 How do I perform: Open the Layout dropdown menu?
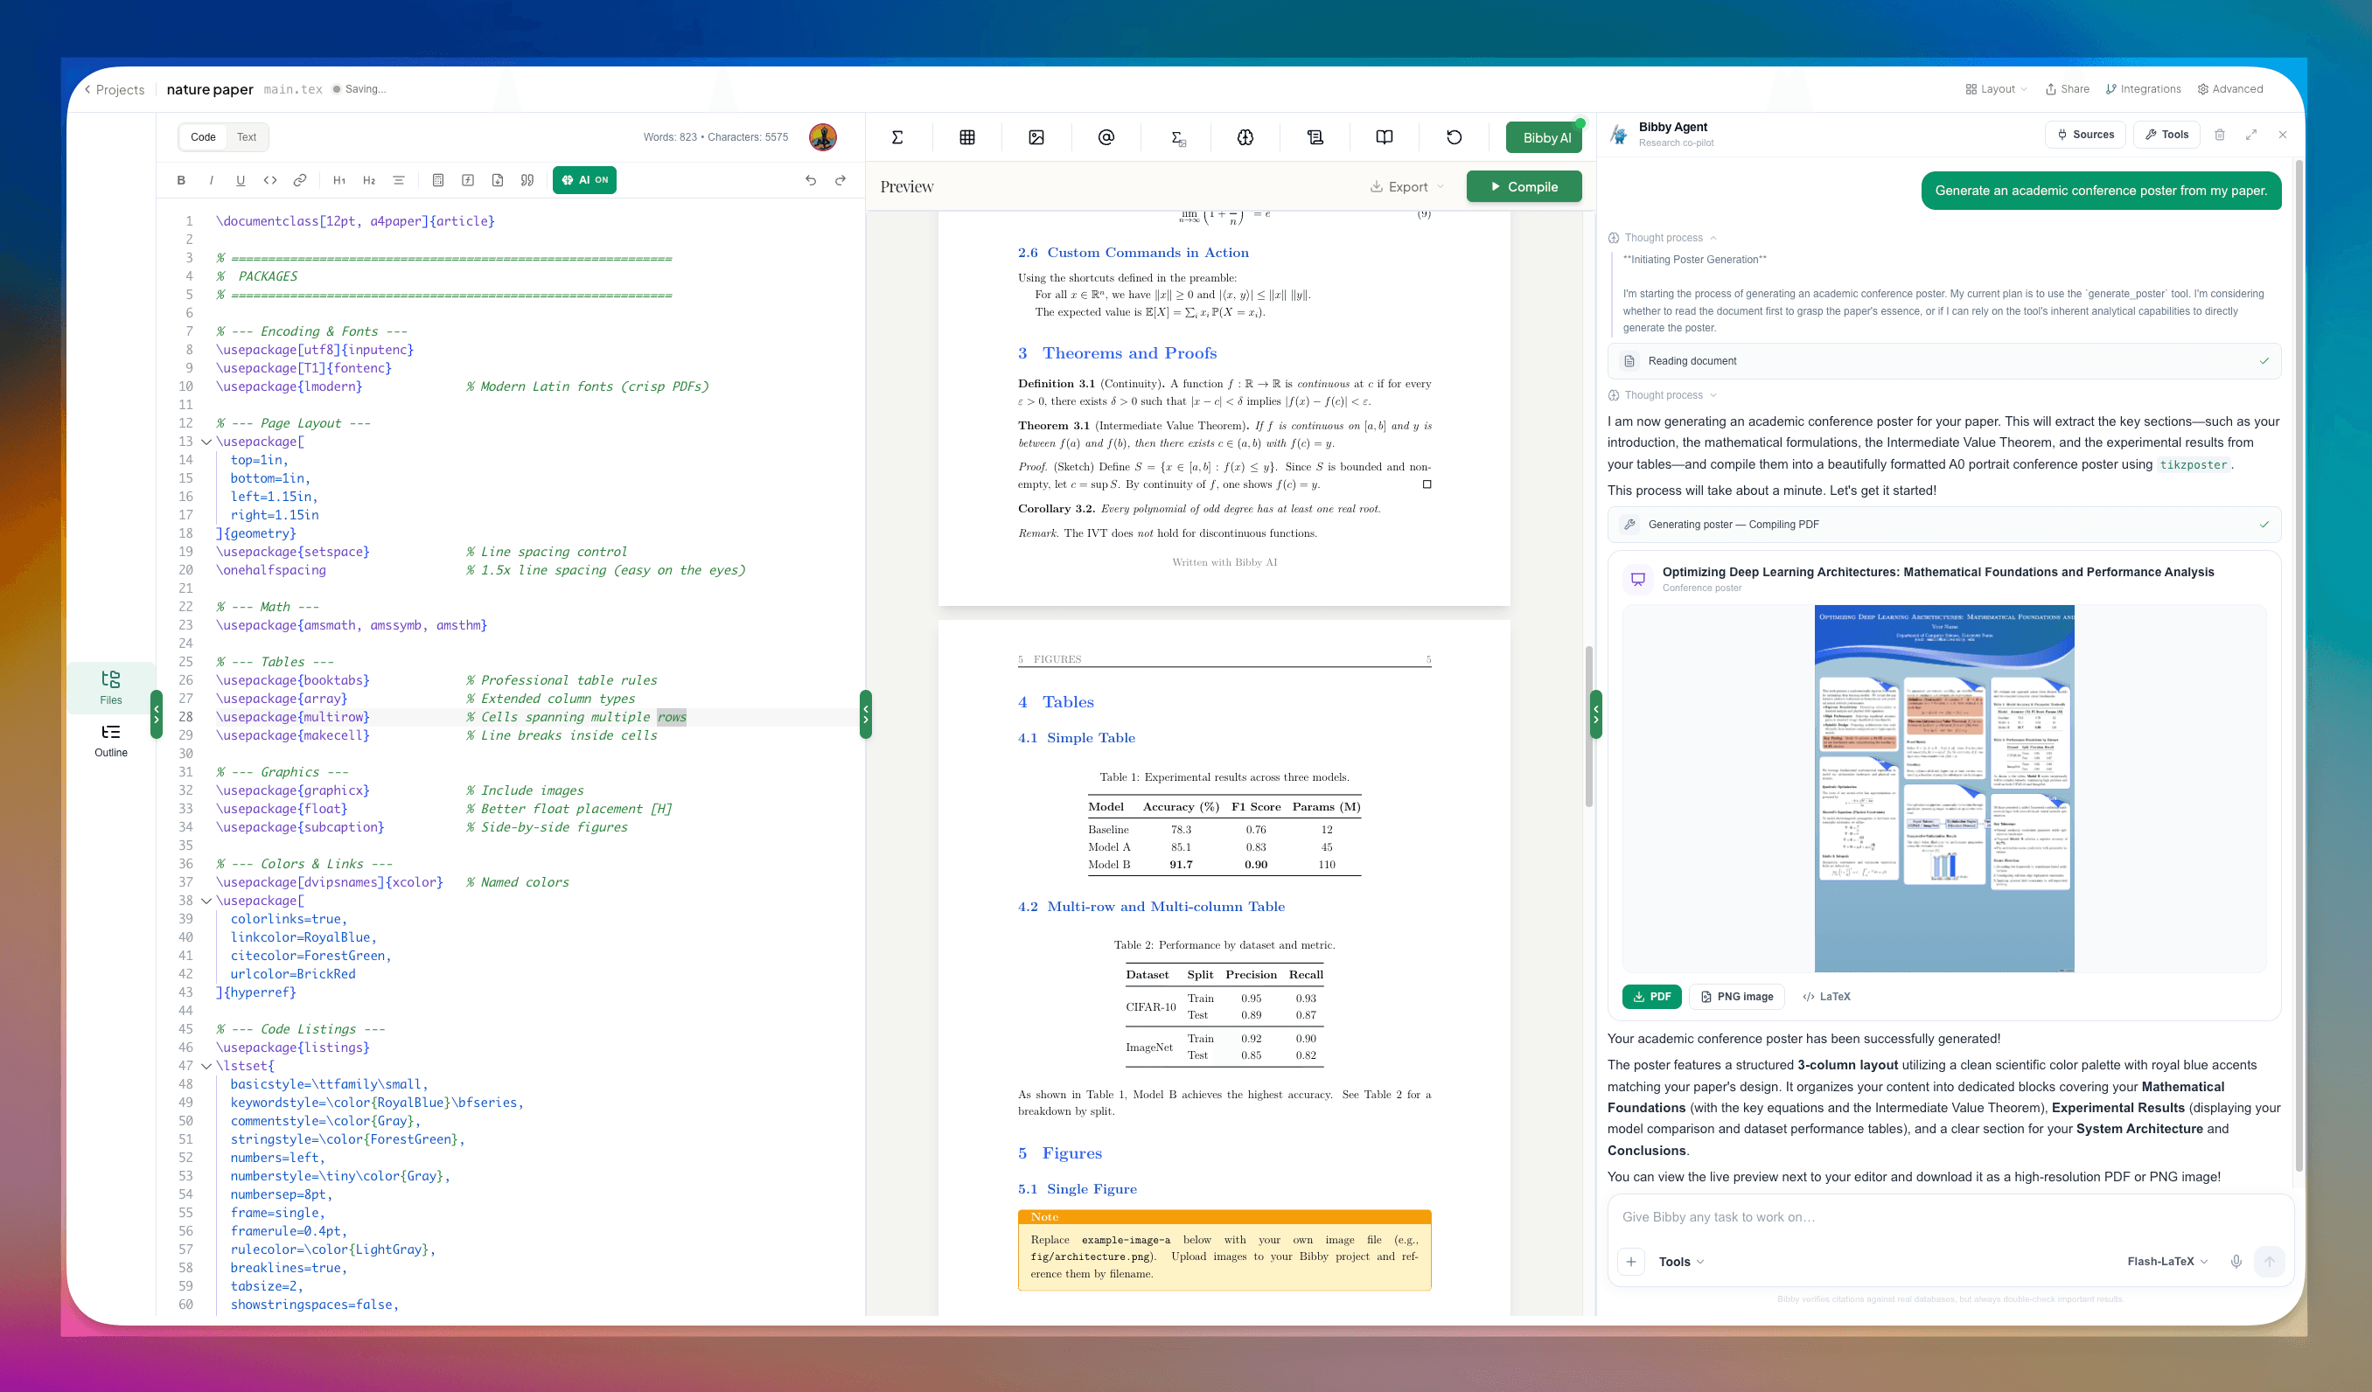coord(1997,89)
